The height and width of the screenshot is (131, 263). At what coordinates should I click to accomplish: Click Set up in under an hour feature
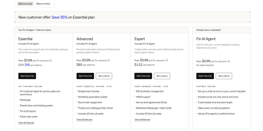pos(222,91)
